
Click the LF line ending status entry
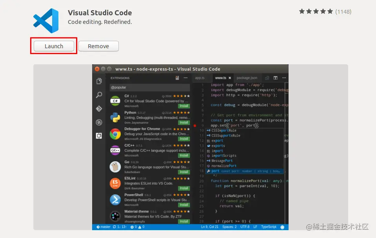pos(255,227)
